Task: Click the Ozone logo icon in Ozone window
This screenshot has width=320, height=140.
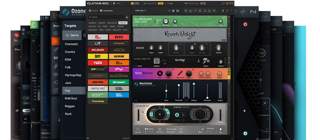Action: click(66, 12)
